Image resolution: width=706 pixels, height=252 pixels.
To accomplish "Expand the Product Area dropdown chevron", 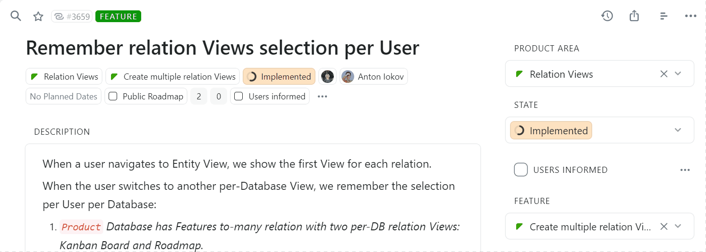I will [678, 74].
